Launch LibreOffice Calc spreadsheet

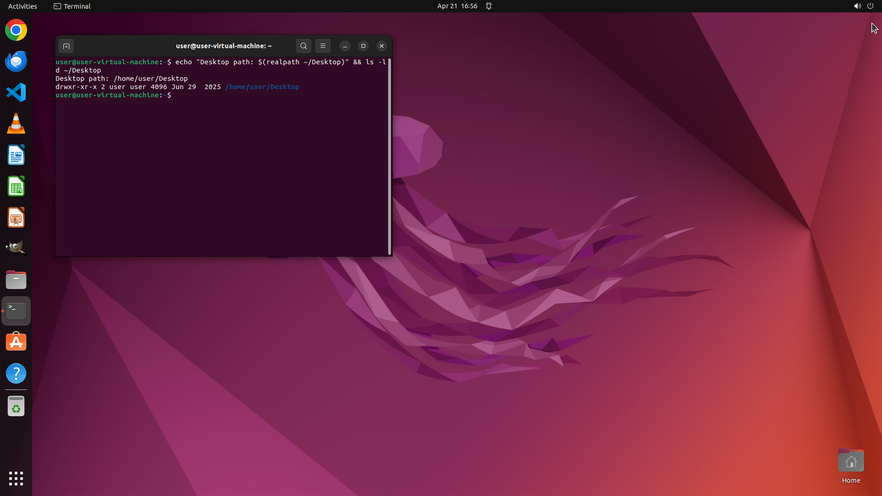[x=16, y=186]
